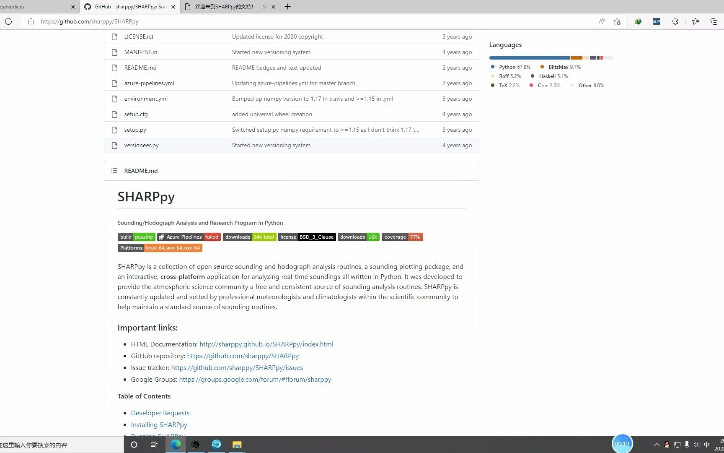Click the 00:19 recording timer bubble

622,444
